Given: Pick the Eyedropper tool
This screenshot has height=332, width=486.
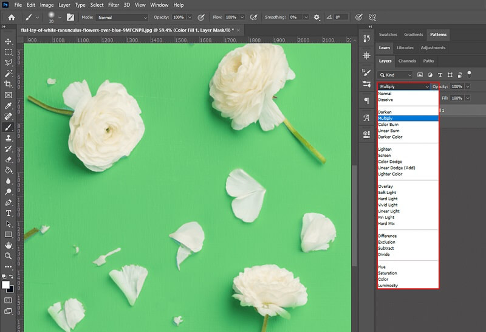Looking at the screenshot, I should (9, 106).
